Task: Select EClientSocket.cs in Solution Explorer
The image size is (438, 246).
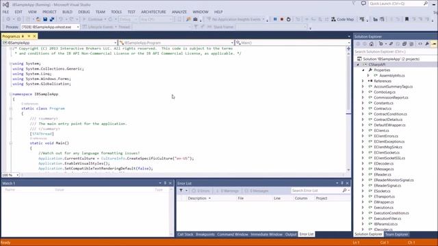Action: point(387,152)
